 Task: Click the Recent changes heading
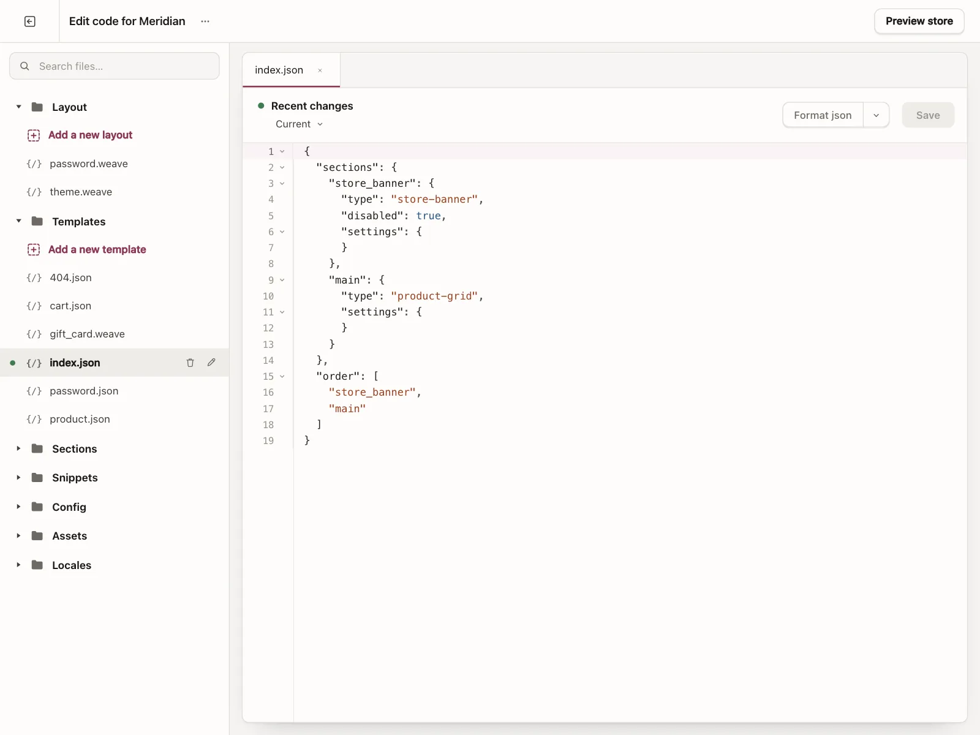click(312, 106)
